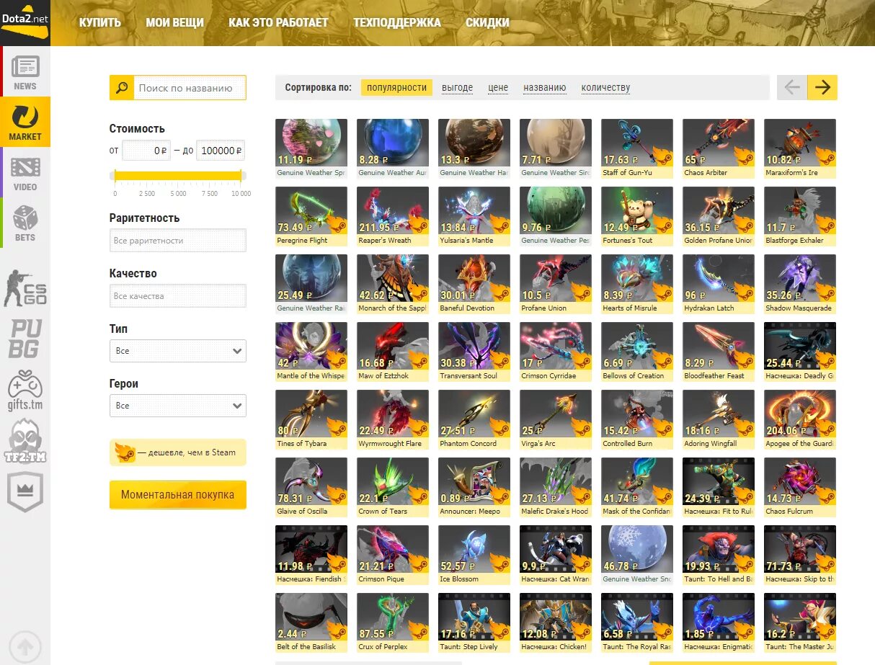Open the Virga's Arc item
Viewport: 875px width, 665px height.
click(x=556, y=419)
